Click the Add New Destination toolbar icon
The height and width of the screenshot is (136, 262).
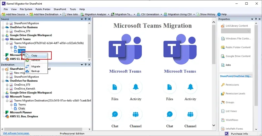[31, 14]
